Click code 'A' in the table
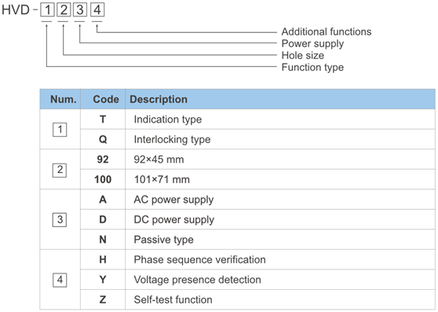This screenshot has height=312, width=438. click(x=103, y=200)
